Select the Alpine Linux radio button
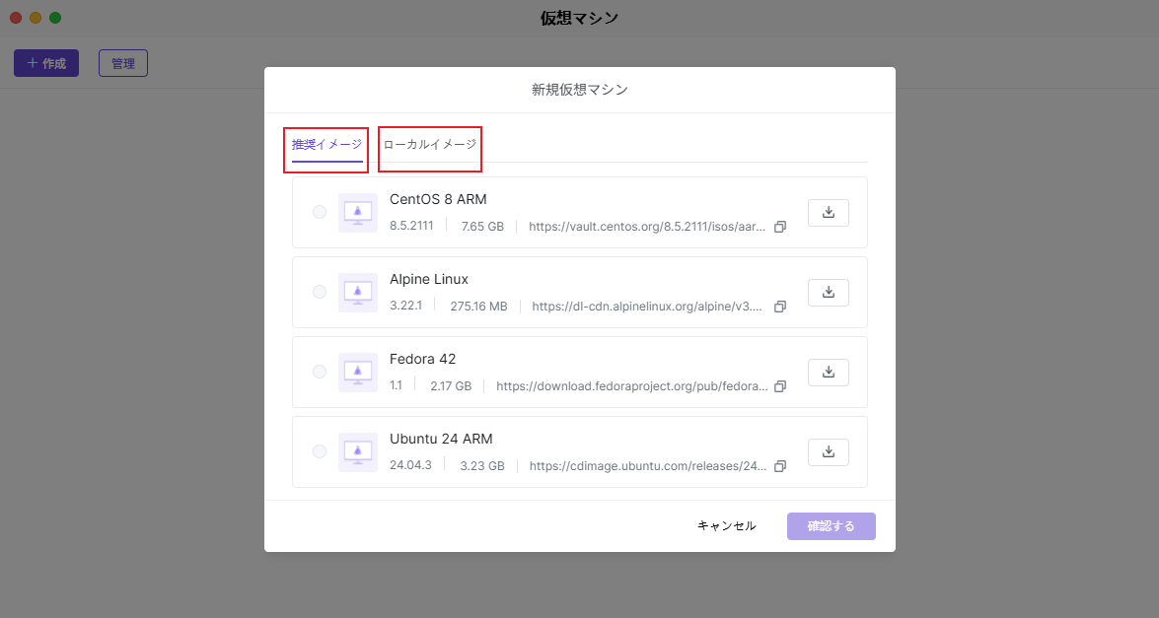Image resolution: width=1159 pixels, height=618 pixels. tap(320, 292)
